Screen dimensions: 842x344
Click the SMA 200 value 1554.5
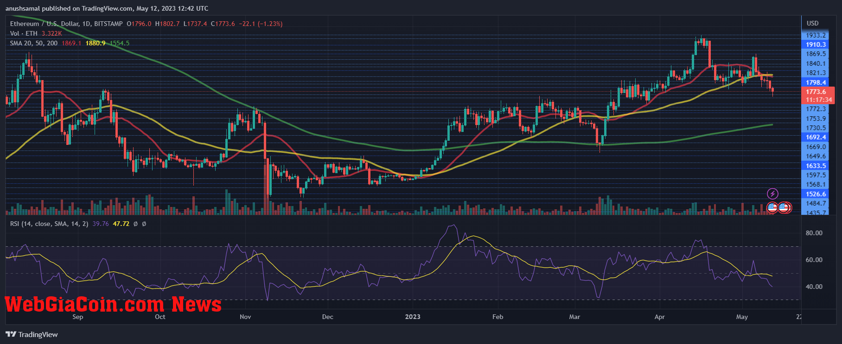point(120,43)
